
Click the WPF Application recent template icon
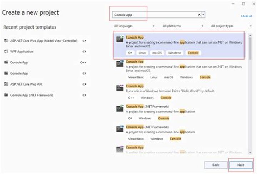coord(6,51)
